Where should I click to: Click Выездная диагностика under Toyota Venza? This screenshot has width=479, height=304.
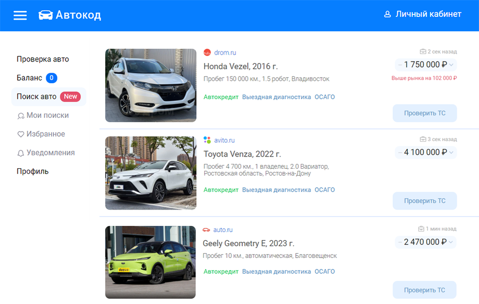coord(276,189)
